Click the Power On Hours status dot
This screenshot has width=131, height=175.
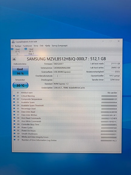[x=14, y=130]
